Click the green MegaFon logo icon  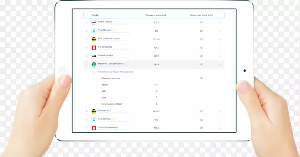[x=94, y=64]
